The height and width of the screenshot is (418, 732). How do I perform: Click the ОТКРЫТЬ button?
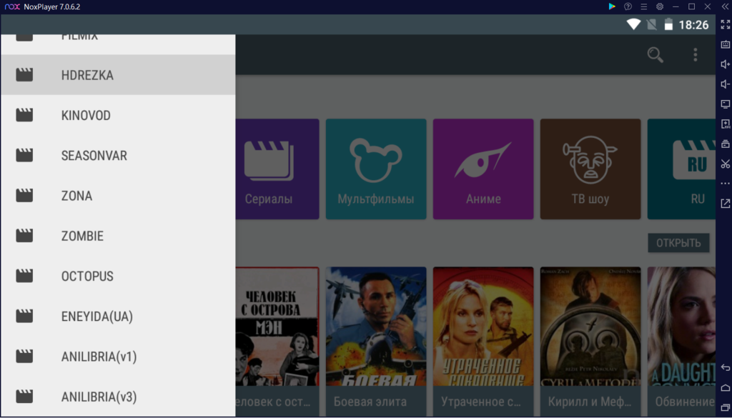(678, 243)
